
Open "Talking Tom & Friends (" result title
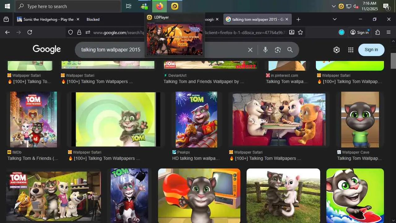[x=33, y=158]
